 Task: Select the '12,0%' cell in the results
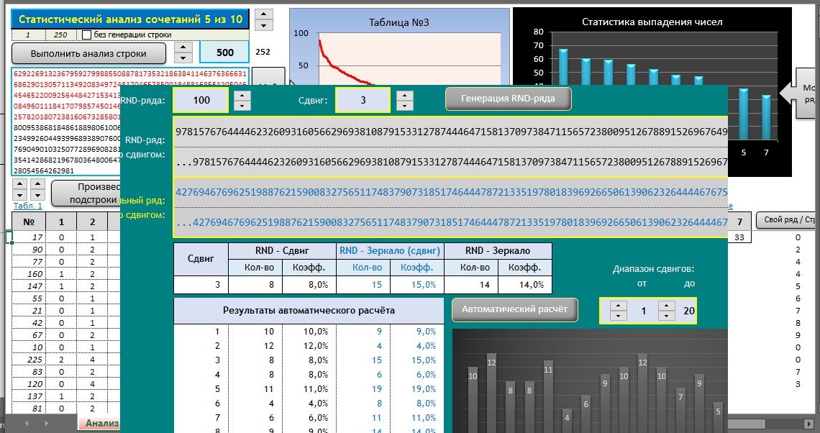(x=309, y=346)
